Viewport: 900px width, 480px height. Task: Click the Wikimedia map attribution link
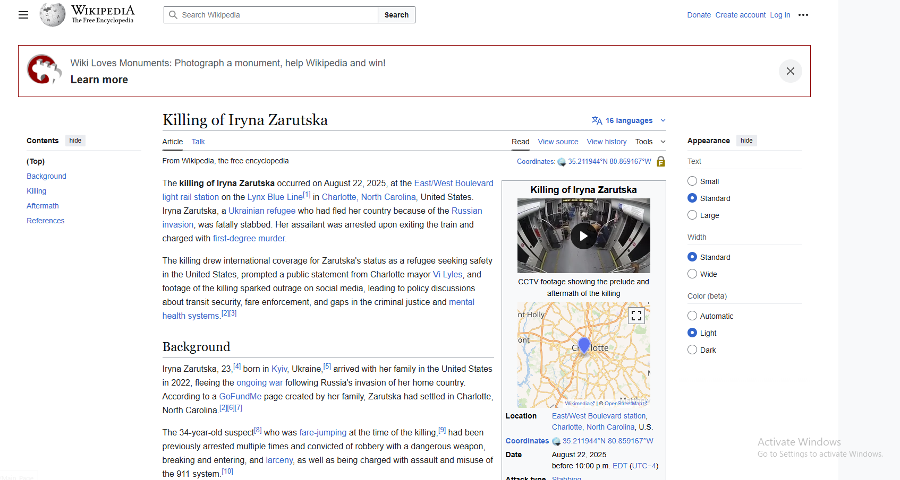point(580,404)
